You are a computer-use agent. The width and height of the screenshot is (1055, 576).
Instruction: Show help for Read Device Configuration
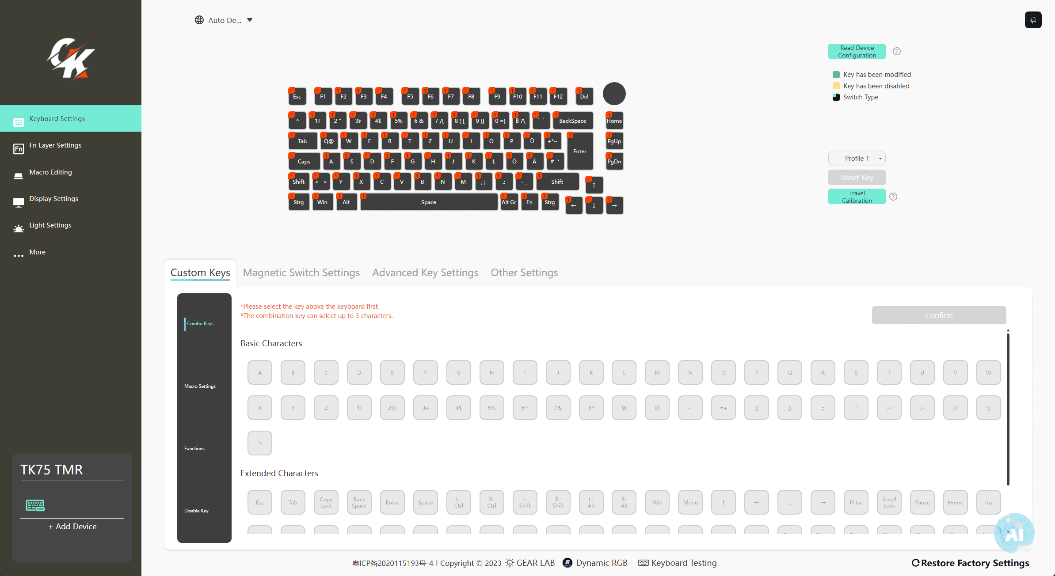coord(896,51)
